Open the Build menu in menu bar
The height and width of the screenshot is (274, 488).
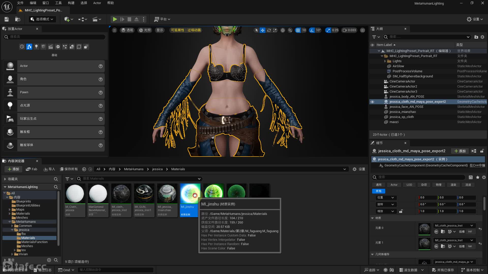[71, 3]
